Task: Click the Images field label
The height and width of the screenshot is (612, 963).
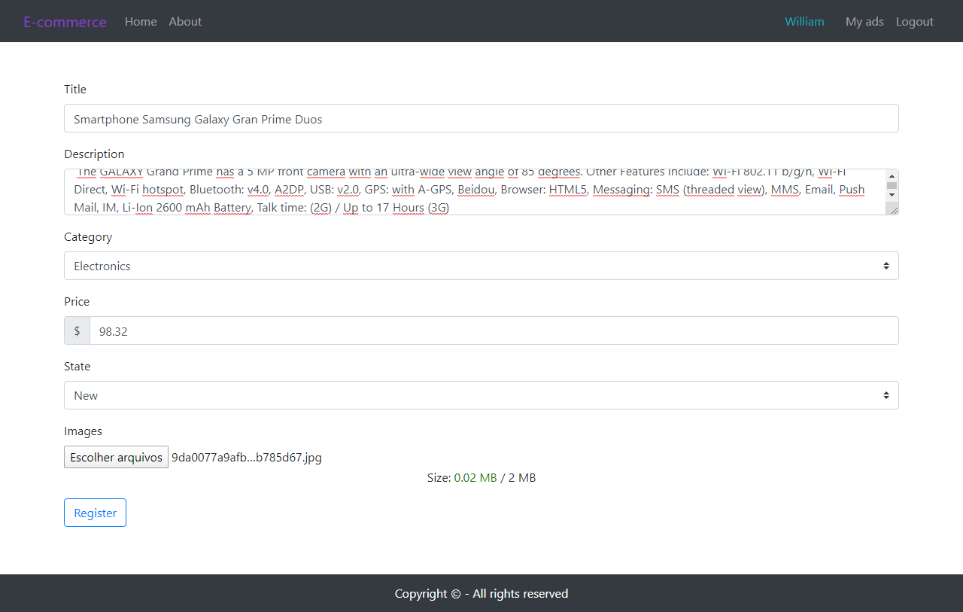Action: [x=83, y=431]
